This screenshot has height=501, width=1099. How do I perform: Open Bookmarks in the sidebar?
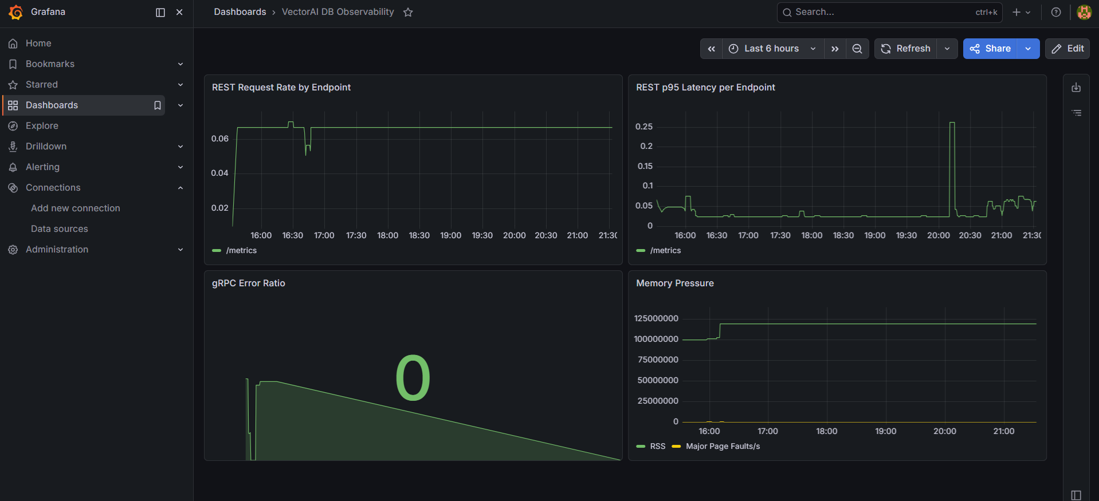click(50, 64)
